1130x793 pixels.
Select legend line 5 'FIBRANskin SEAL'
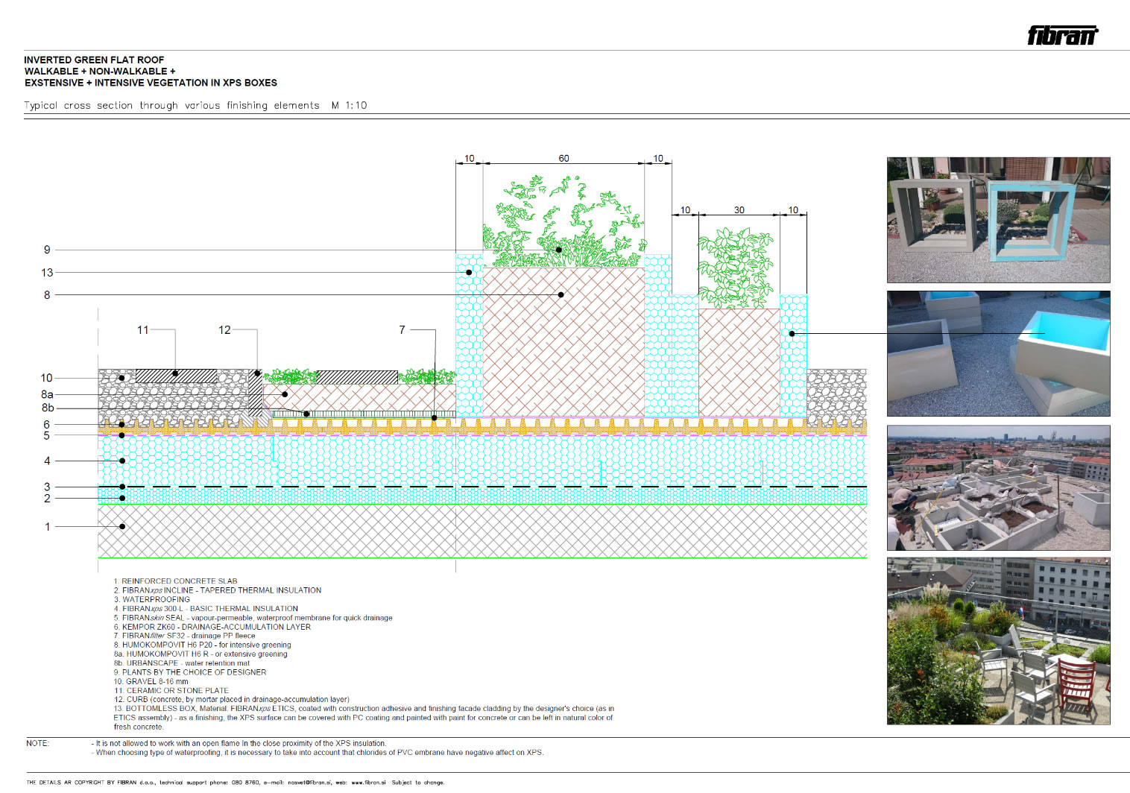coord(253,618)
